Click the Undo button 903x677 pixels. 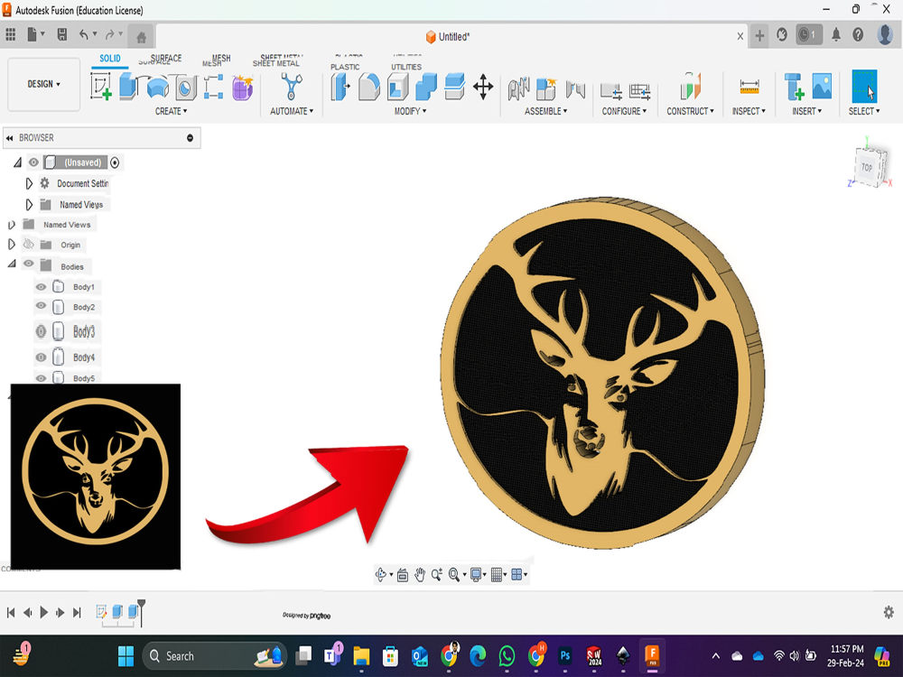pyautogui.click(x=83, y=32)
